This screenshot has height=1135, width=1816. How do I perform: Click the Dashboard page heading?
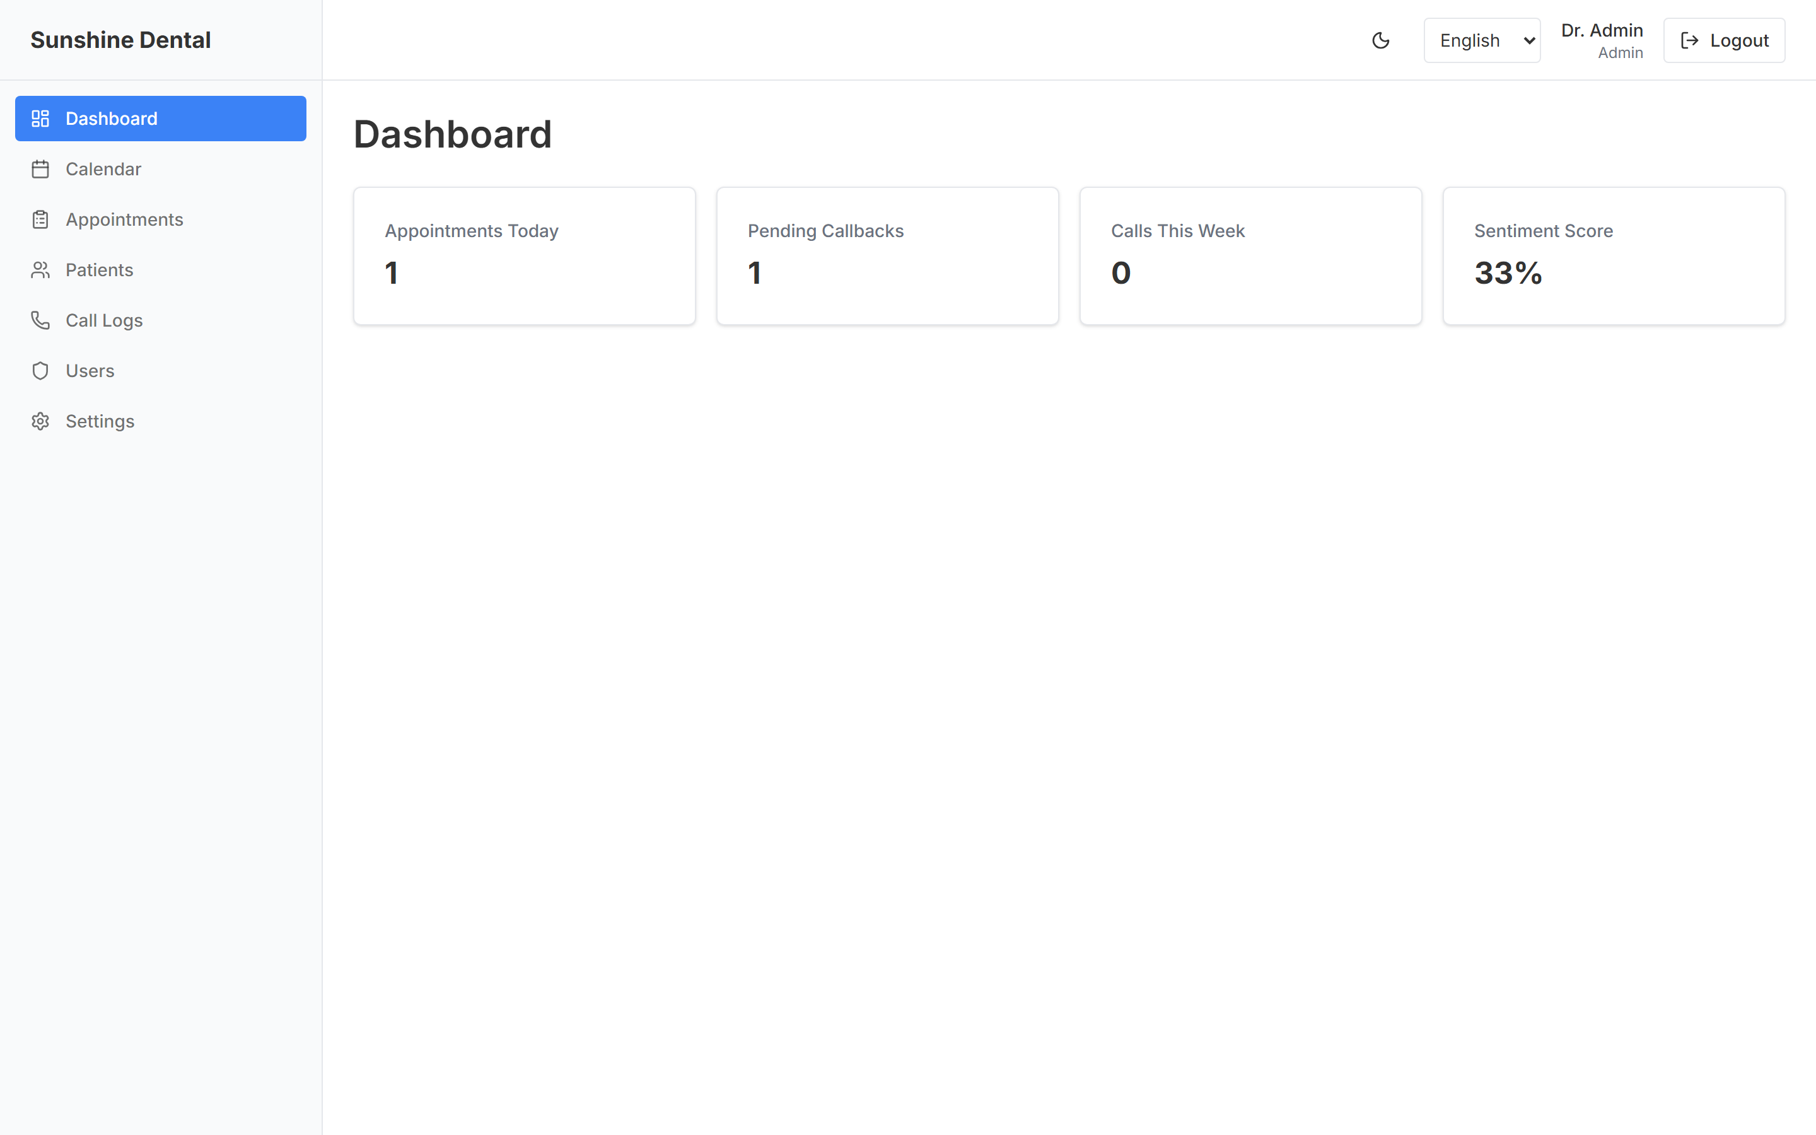[453, 134]
